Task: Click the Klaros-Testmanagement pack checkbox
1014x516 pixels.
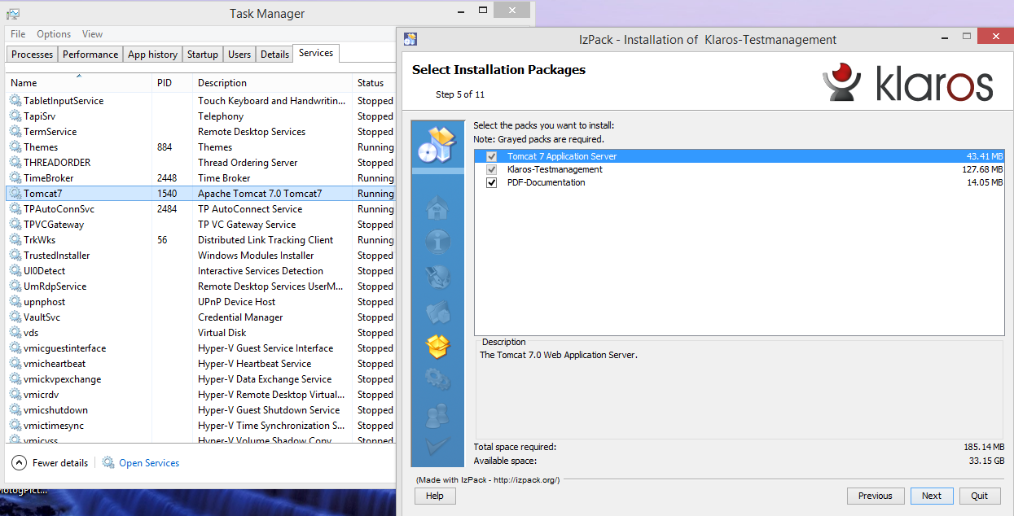Action: (491, 169)
